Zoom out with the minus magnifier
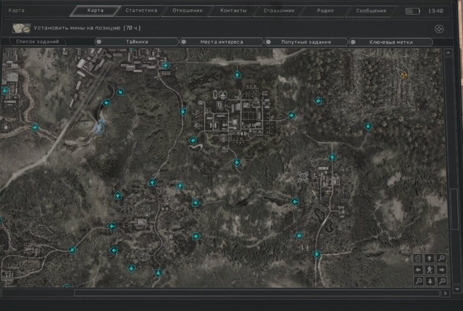This screenshot has height=311, width=463. click(418, 281)
